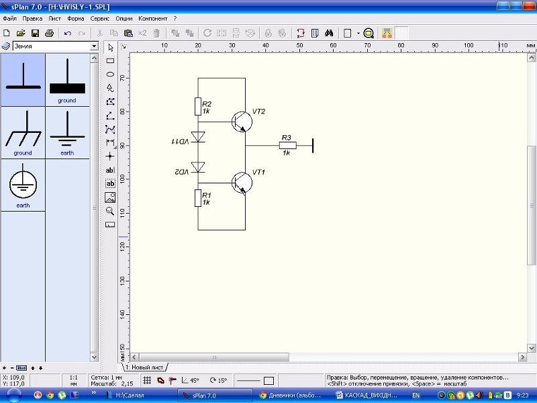This screenshot has height=403, width=537.
Task: Open the Правка menu
Action: click(x=32, y=19)
